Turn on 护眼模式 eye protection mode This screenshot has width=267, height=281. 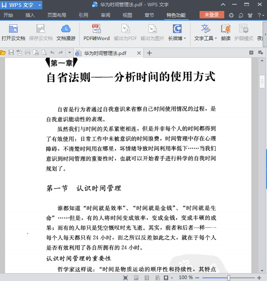click(244, 33)
